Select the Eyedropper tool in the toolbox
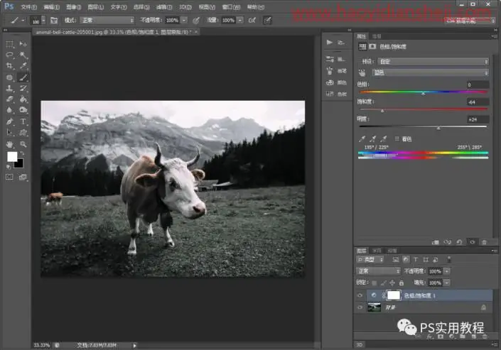The width and height of the screenshot is (501, 350). tap(23, 66)
